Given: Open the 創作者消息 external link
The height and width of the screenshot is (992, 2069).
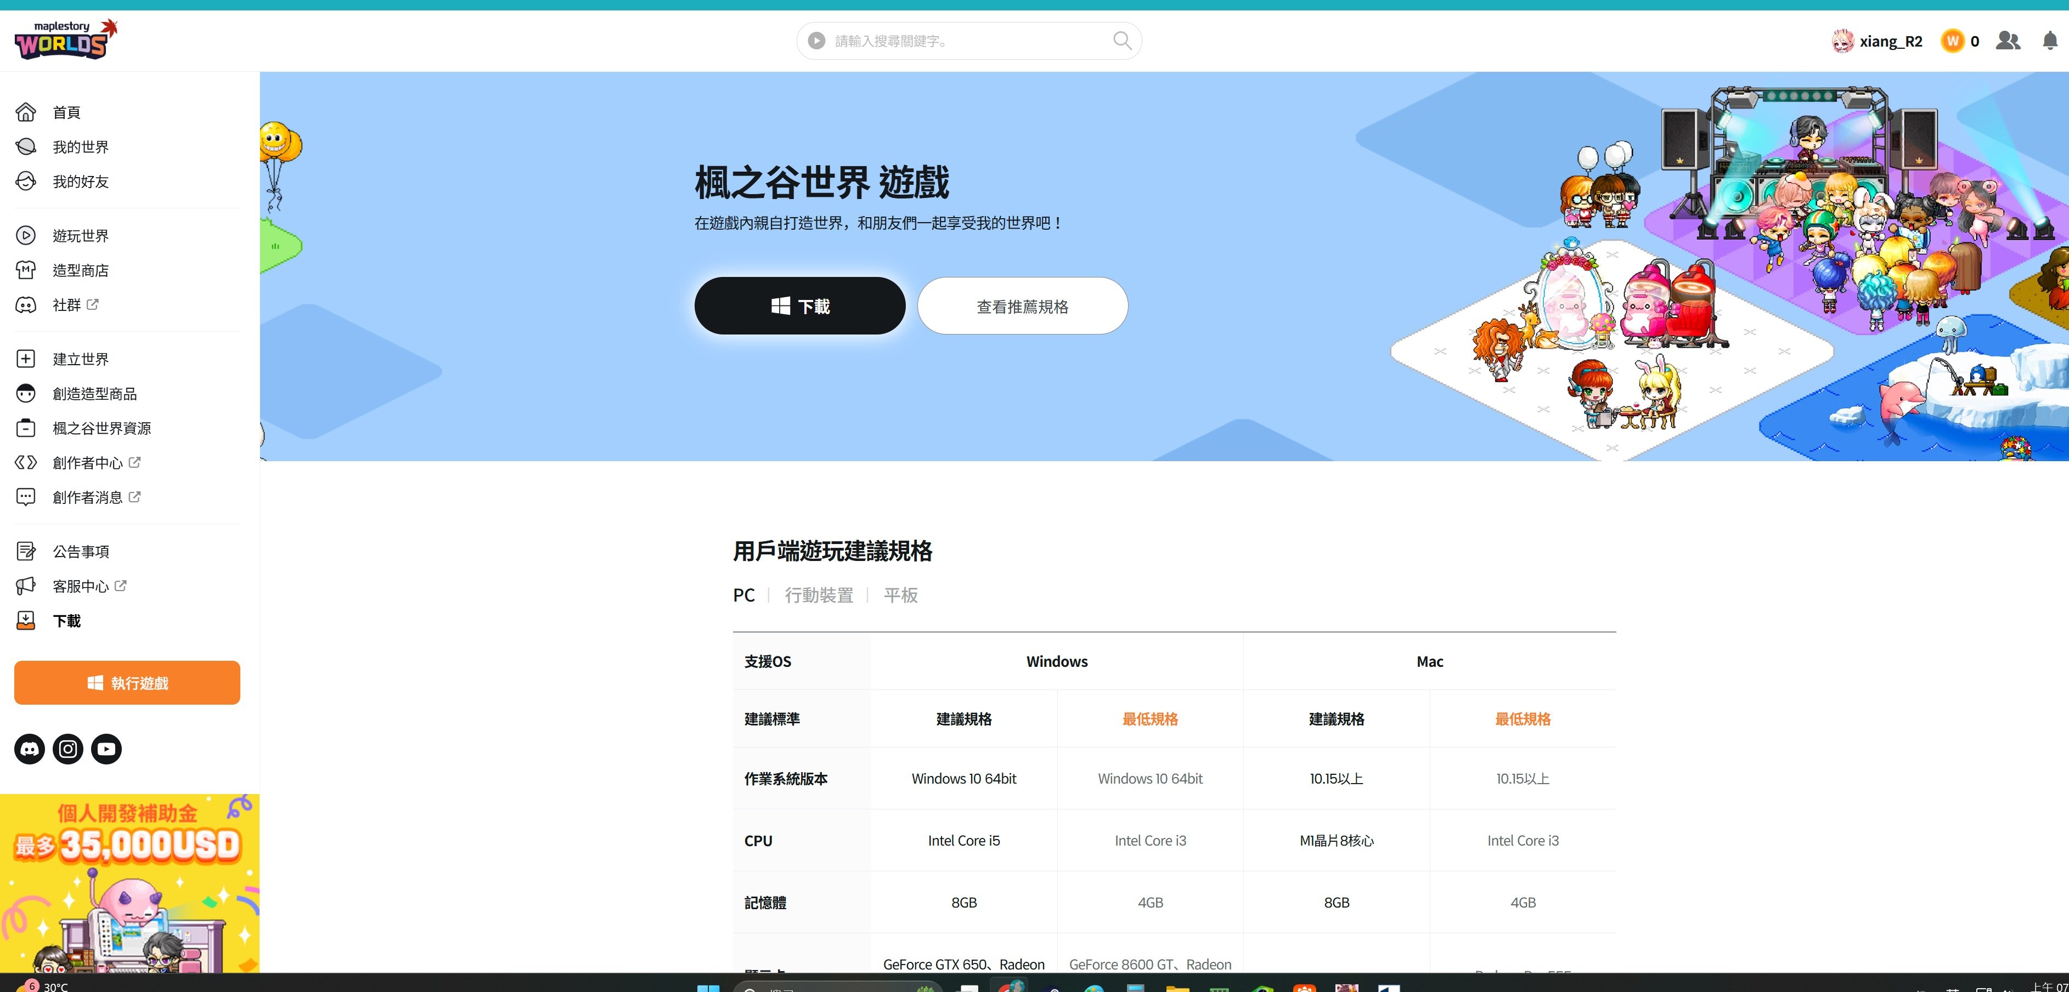Looking at the screenshot, I should point(97,497).
